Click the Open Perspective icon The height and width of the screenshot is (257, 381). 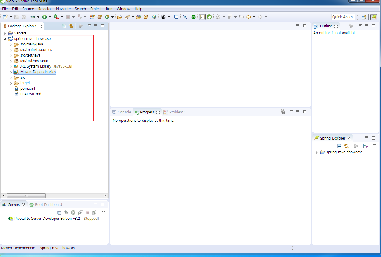364,17
